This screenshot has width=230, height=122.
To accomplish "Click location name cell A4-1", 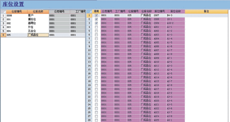I will [176, 120].
